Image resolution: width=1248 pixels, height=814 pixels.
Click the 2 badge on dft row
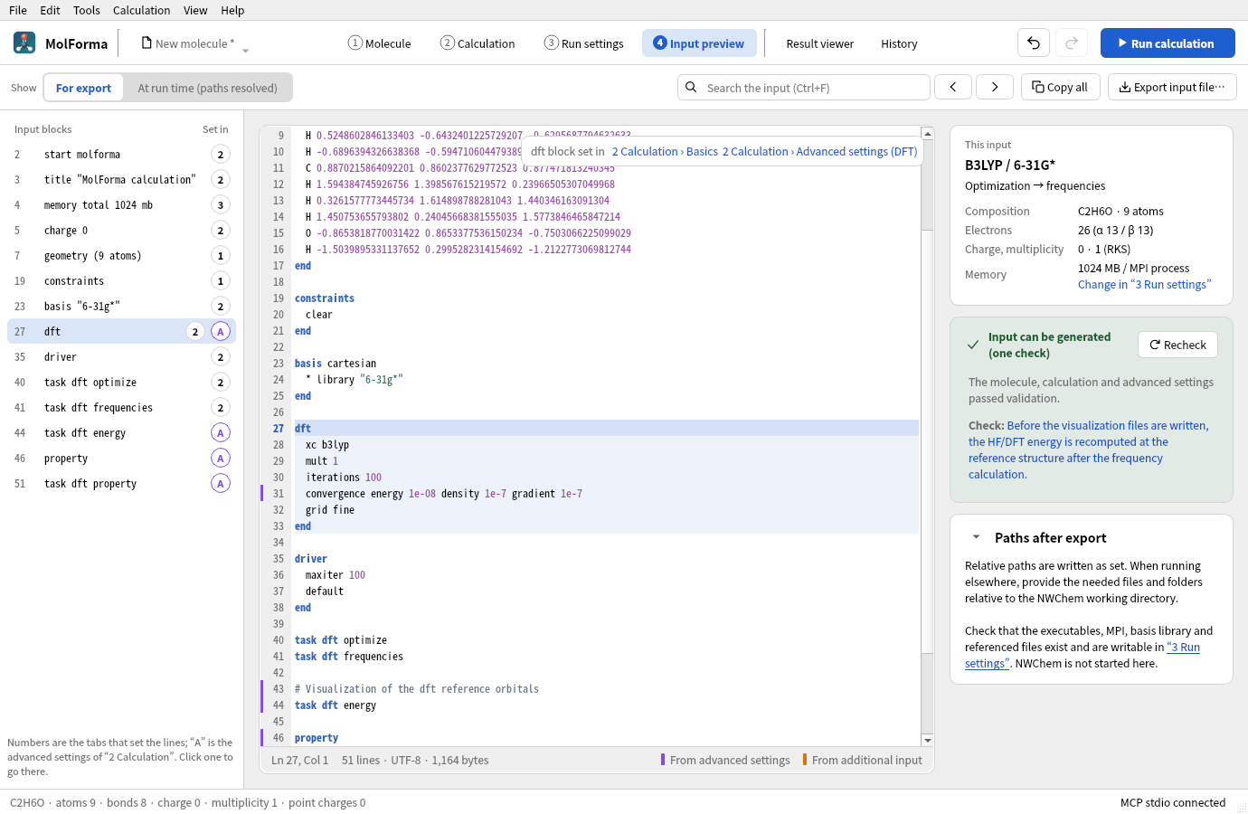click(x=195, y=332)
